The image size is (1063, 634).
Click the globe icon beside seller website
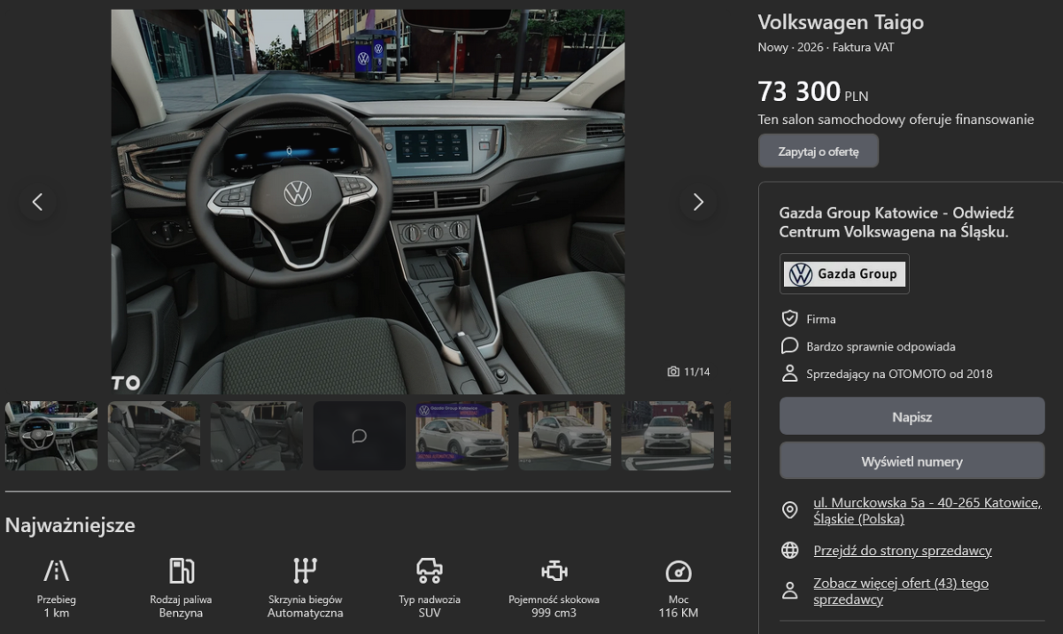coord(789,551)
